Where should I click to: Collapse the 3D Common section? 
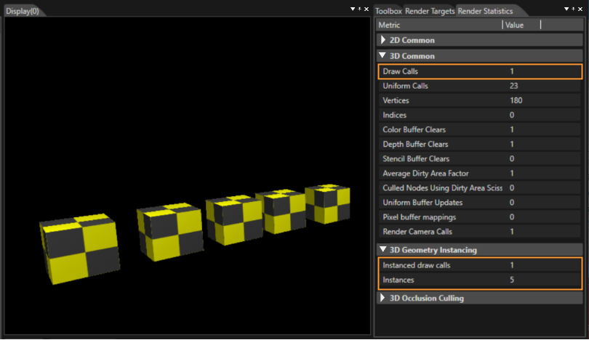(x=382, y=55)
